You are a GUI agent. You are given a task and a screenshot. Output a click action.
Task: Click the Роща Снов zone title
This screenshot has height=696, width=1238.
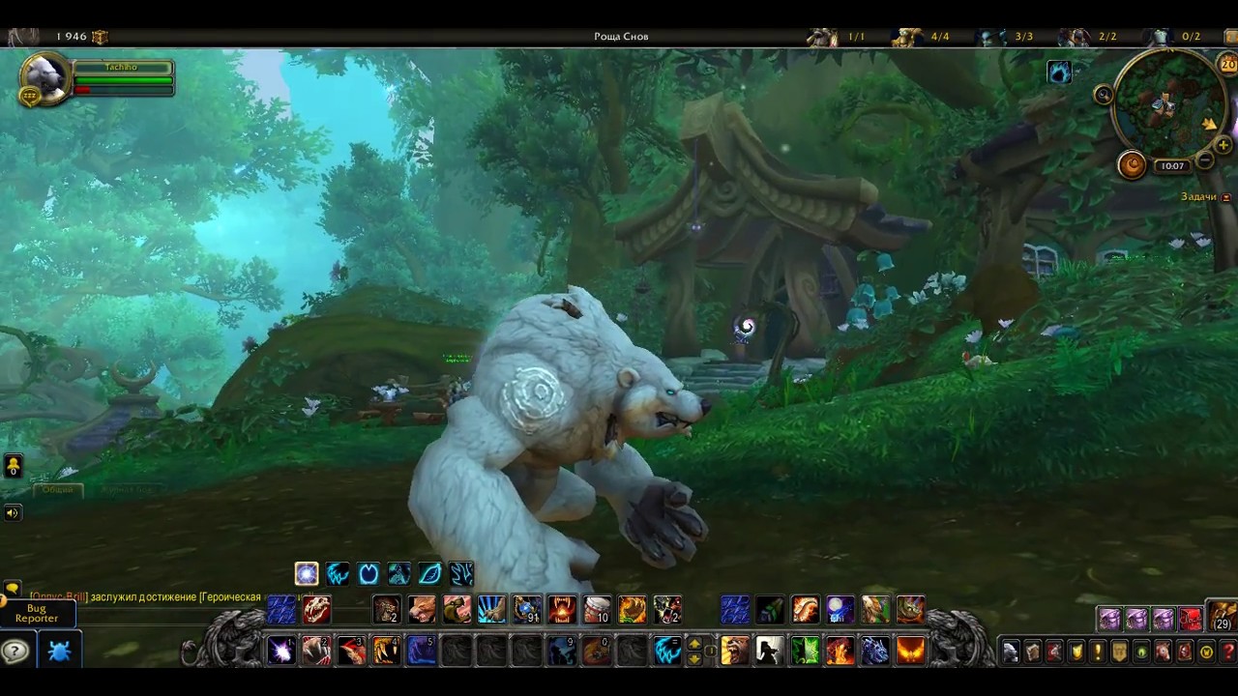621,37
